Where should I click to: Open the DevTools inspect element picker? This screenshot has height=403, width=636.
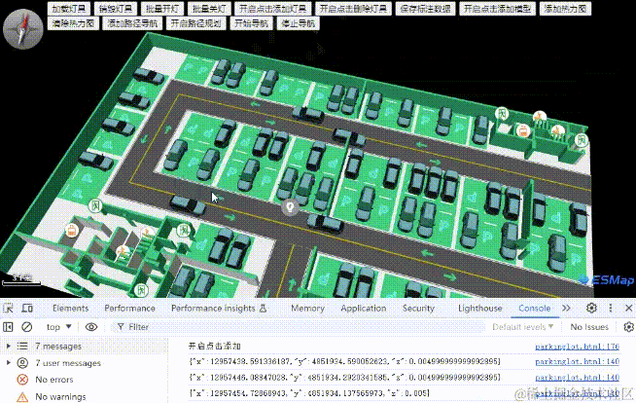[x=8, y=308]
